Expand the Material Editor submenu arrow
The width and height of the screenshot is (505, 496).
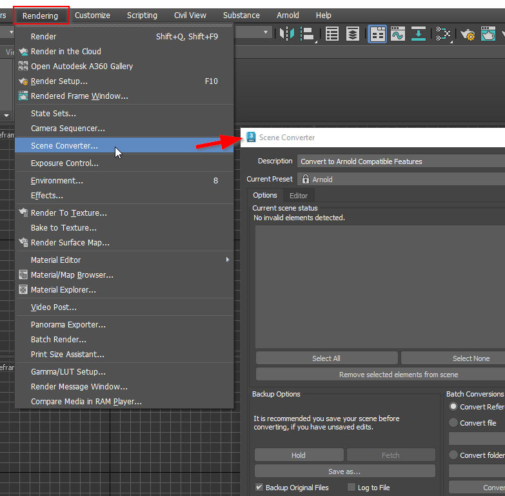(227, 260)
